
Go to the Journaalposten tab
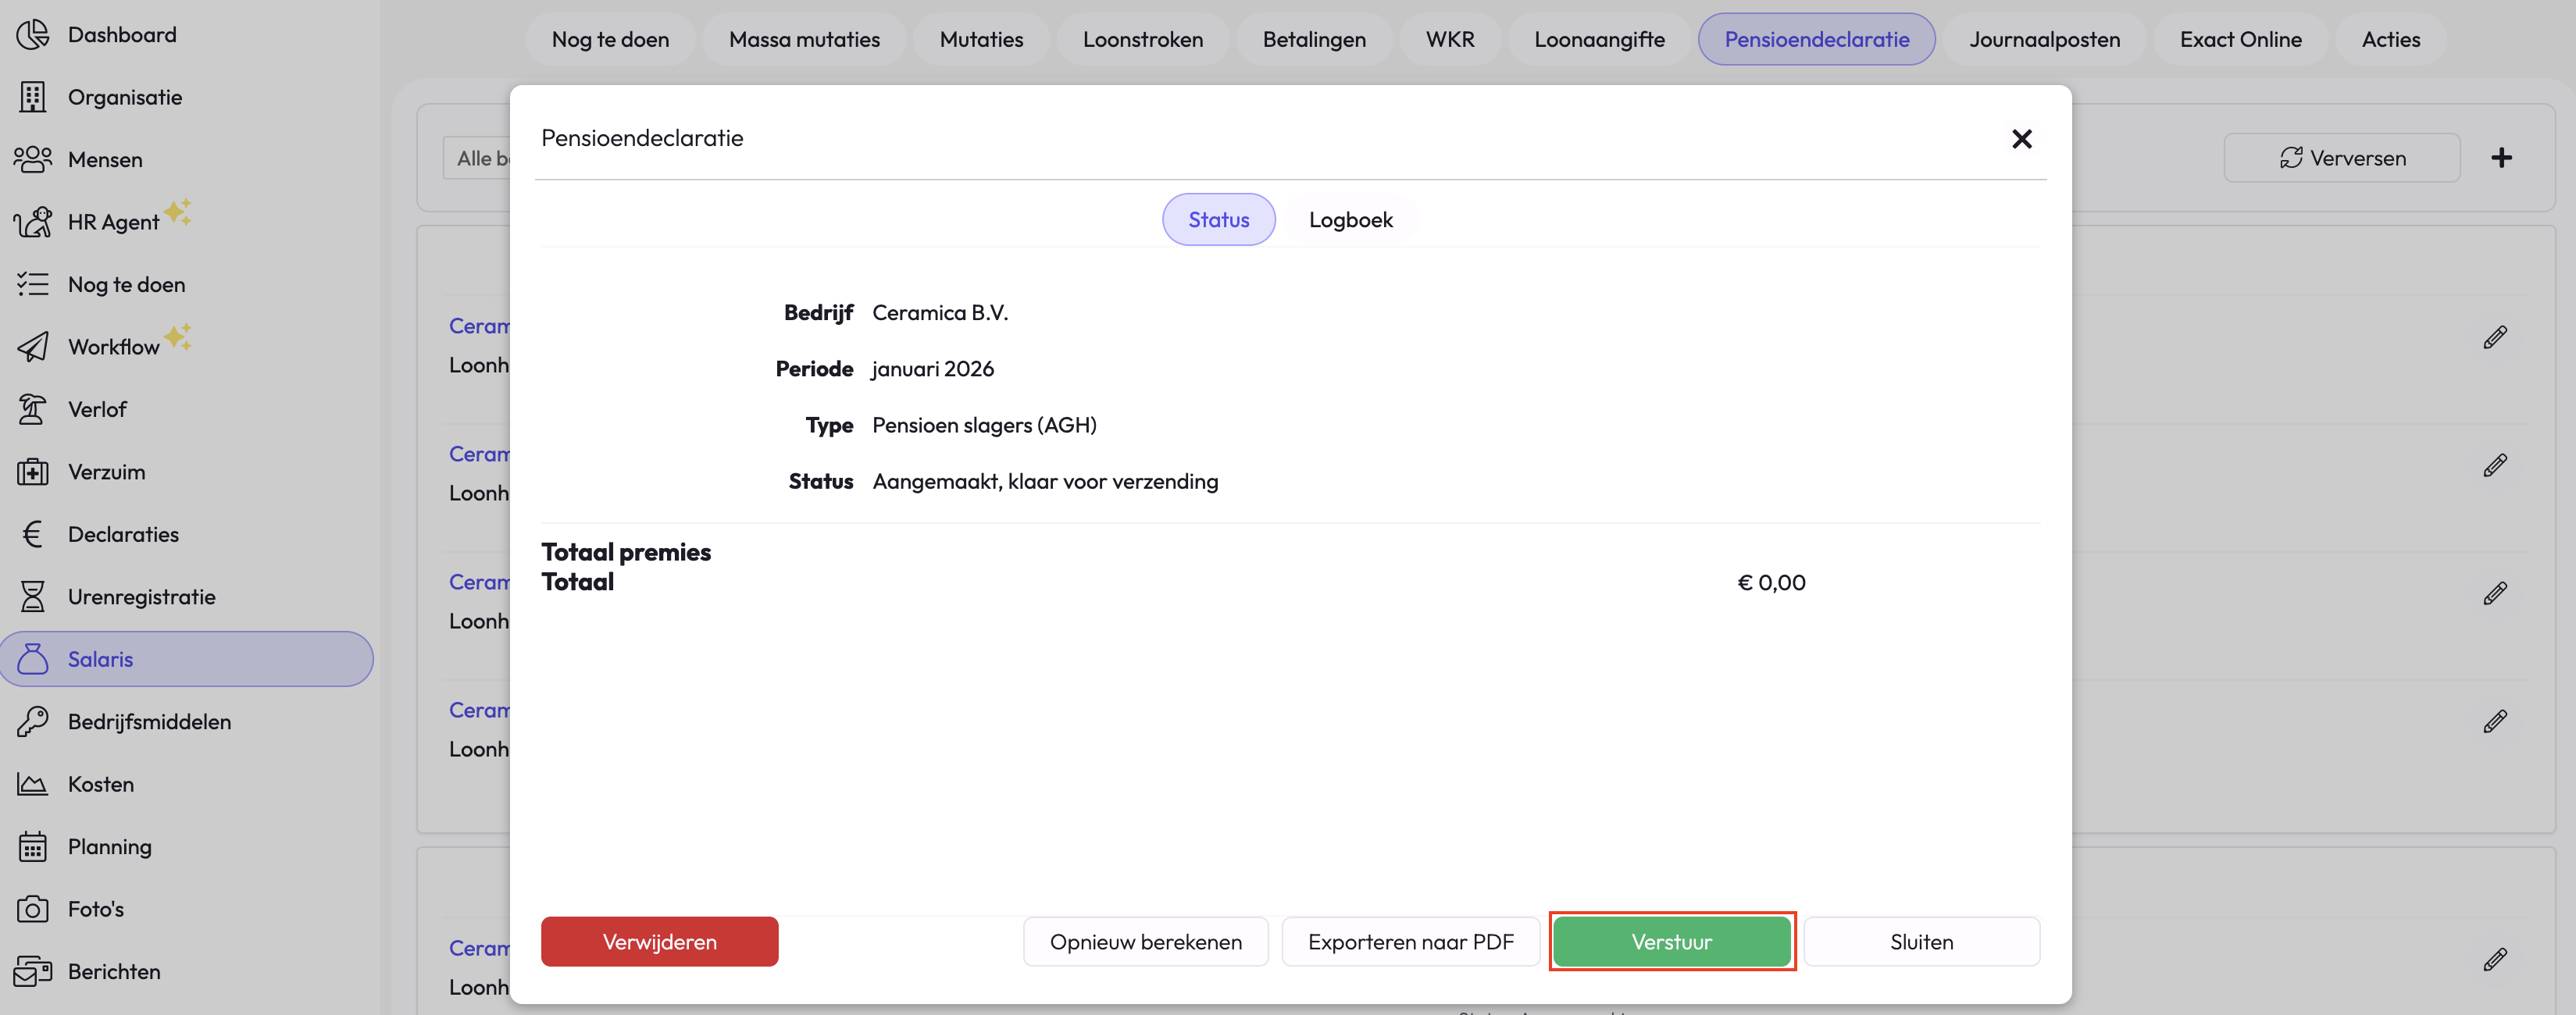[x=2044, y=40]
